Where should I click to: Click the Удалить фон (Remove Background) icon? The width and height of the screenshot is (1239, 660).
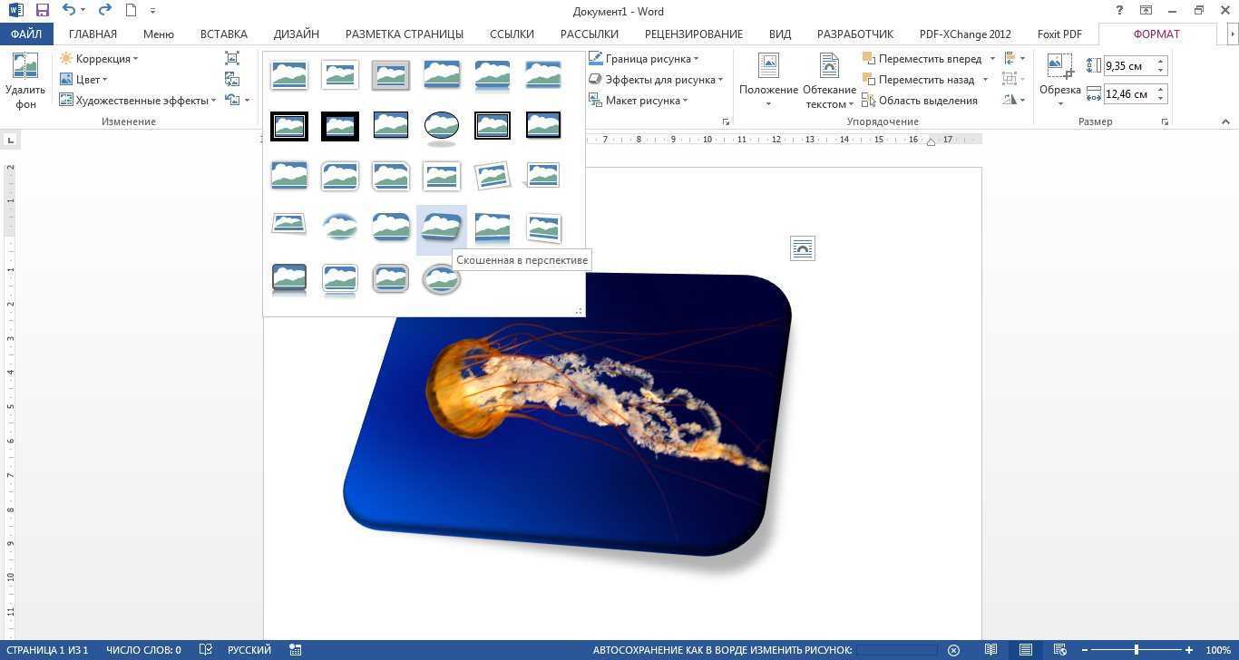24,81
